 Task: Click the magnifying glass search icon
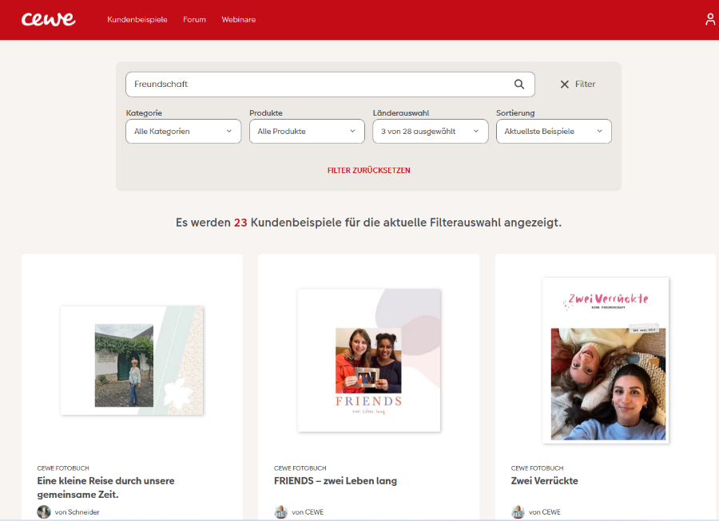point(518,85)
